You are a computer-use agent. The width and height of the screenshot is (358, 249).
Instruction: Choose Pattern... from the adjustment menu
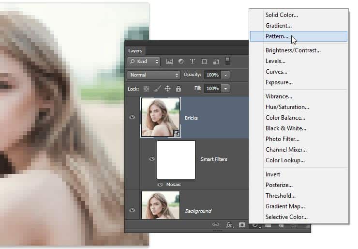(277, 36)
